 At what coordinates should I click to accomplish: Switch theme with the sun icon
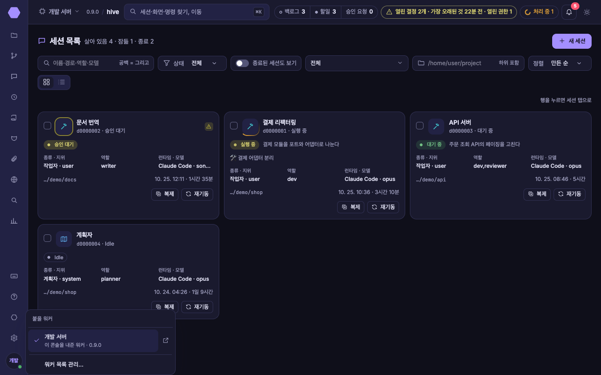point(587,12)
